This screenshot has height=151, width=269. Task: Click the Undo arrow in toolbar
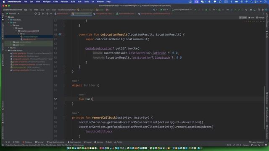coord(246,10)
